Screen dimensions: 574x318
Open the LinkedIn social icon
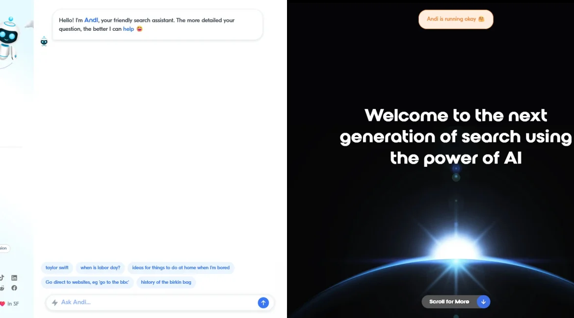14,278
